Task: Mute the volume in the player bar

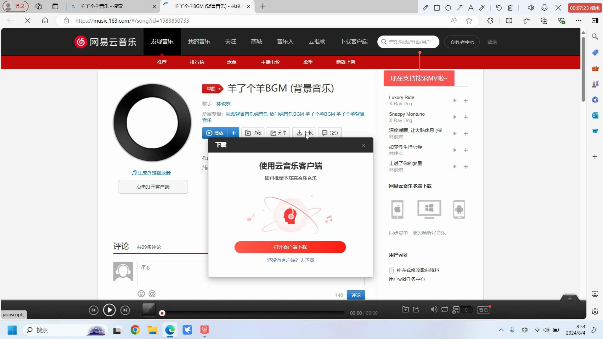Action: [433, 310]
